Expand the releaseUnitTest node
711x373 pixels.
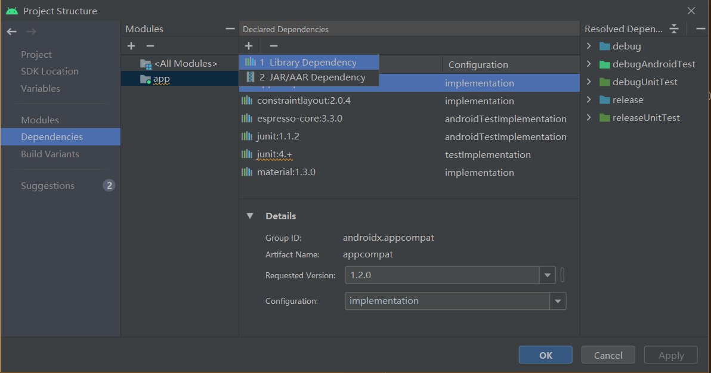589,117
